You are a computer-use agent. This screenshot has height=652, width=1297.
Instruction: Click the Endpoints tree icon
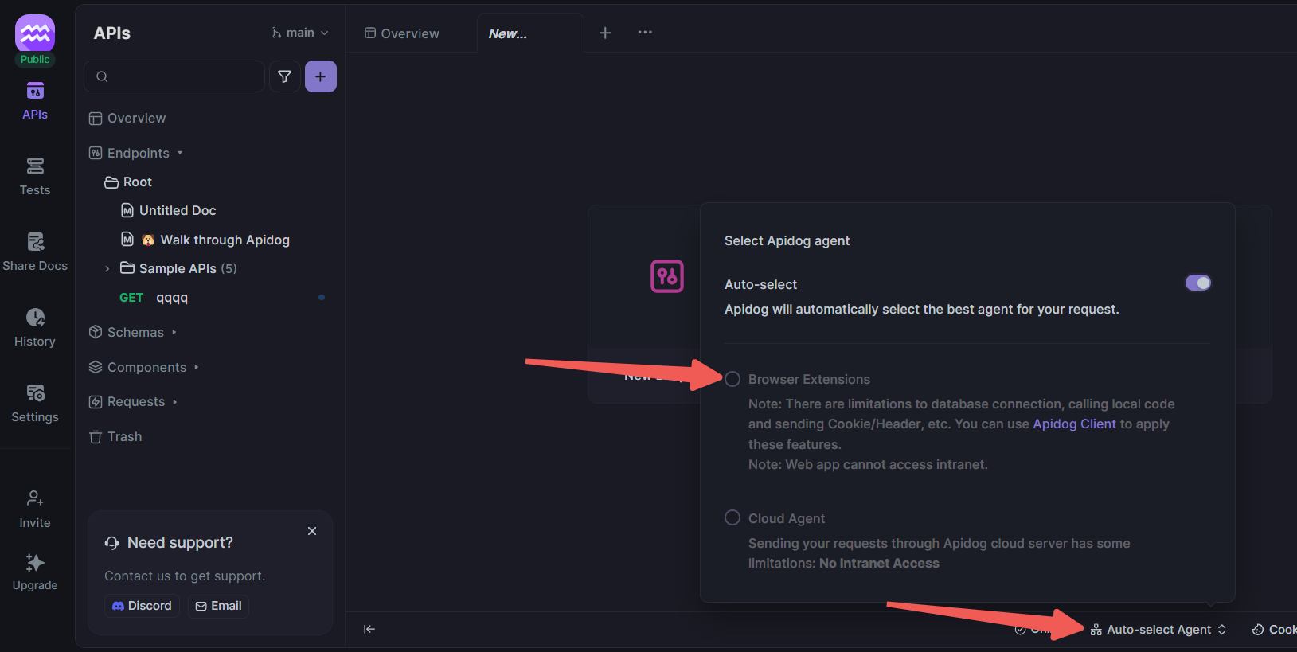(x=96, y=153)
